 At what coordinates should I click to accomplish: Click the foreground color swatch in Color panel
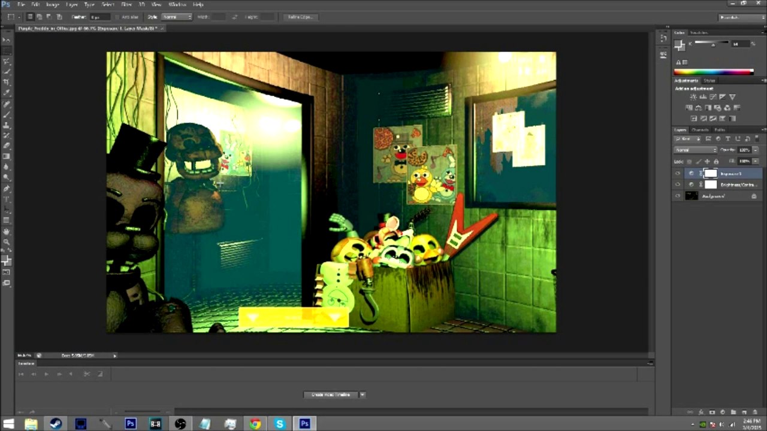coord(679,44)
